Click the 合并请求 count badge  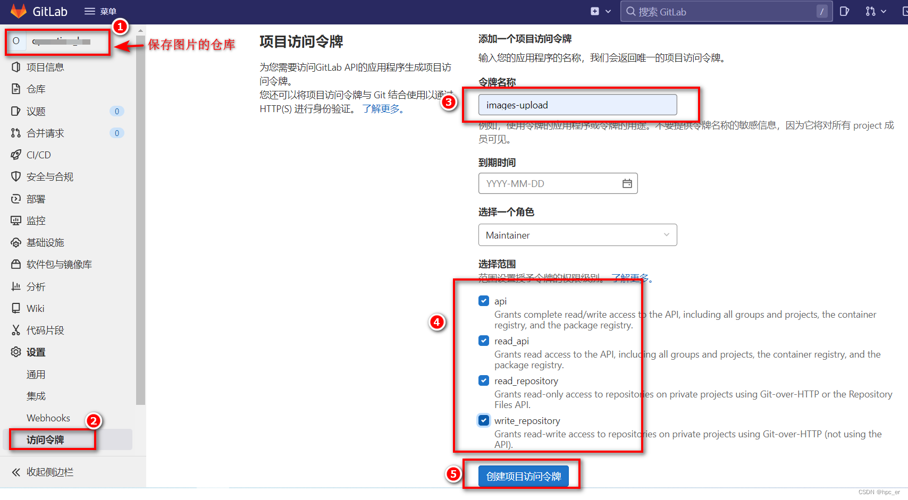117,133
